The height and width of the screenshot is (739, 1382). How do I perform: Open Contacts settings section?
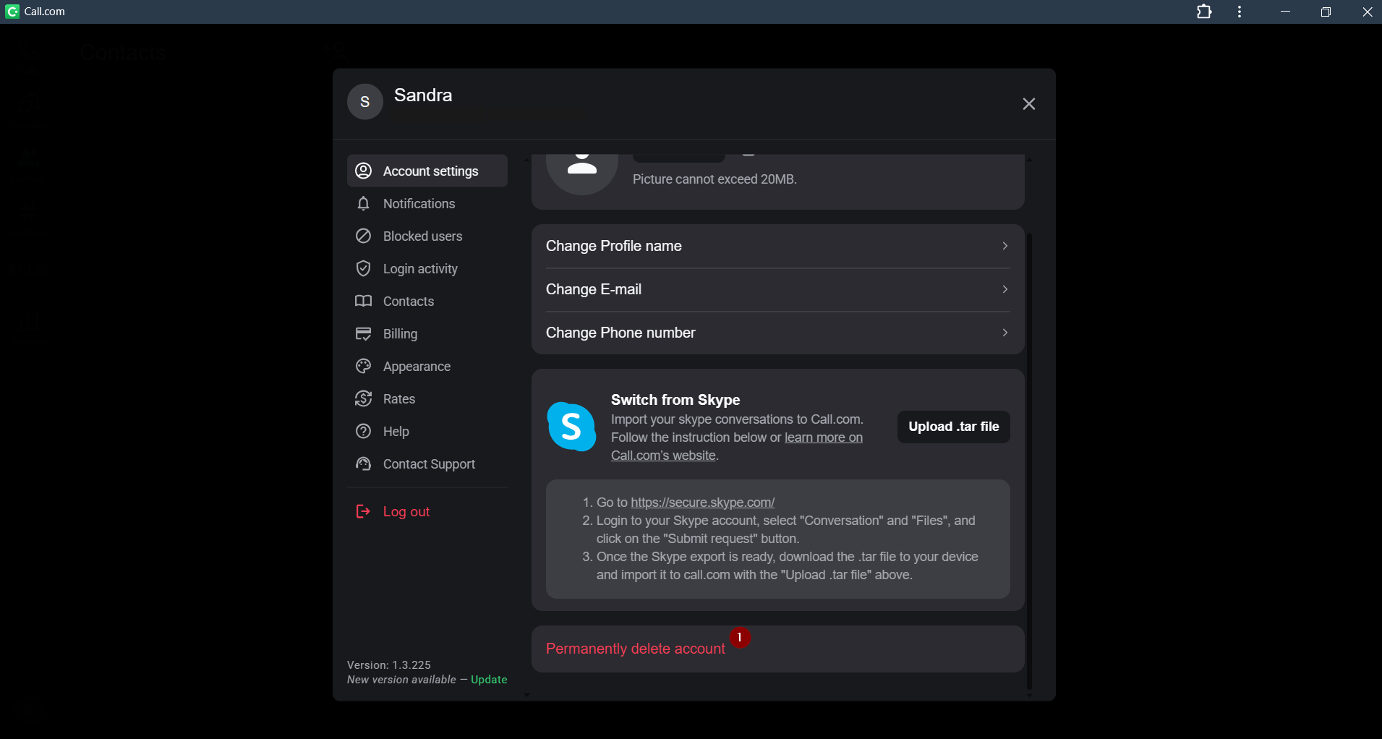427,301
